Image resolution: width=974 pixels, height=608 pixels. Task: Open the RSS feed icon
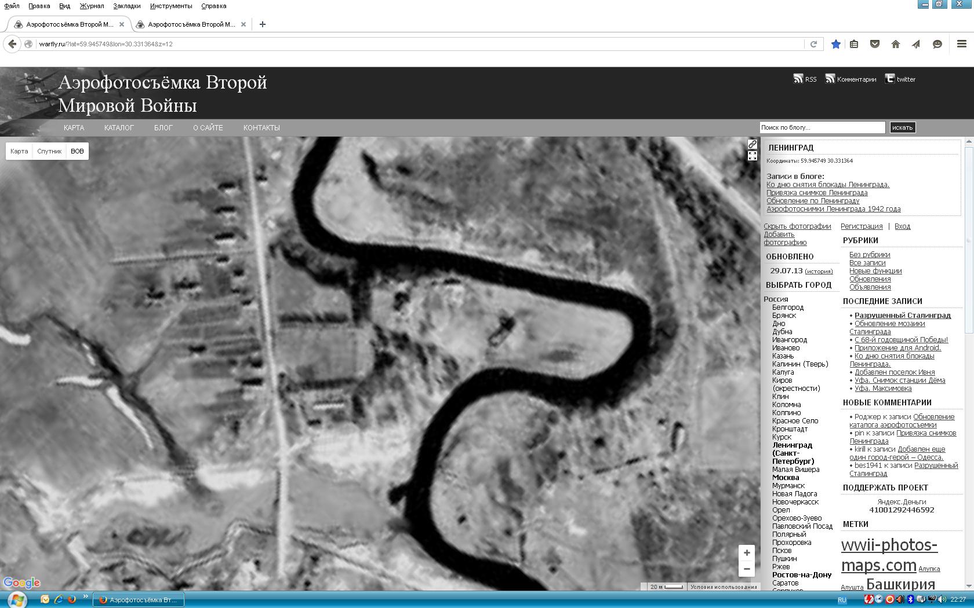[798, 79]
